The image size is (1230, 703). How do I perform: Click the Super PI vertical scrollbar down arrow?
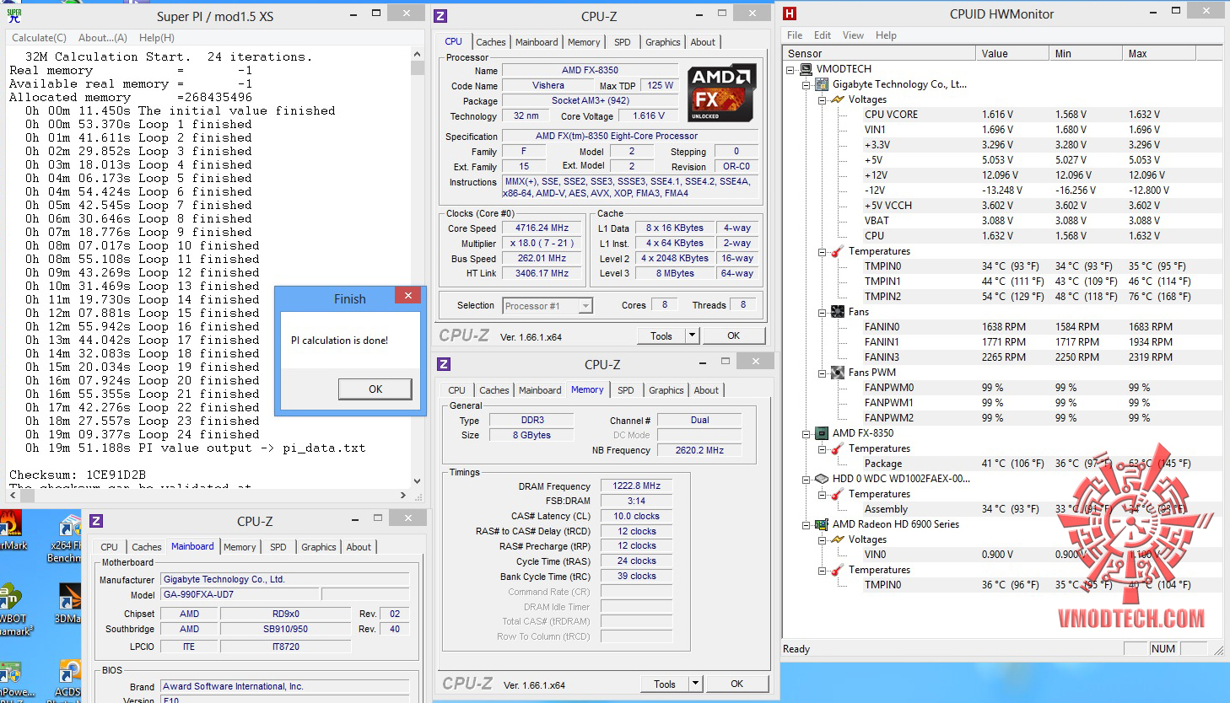tap(417, 480)
